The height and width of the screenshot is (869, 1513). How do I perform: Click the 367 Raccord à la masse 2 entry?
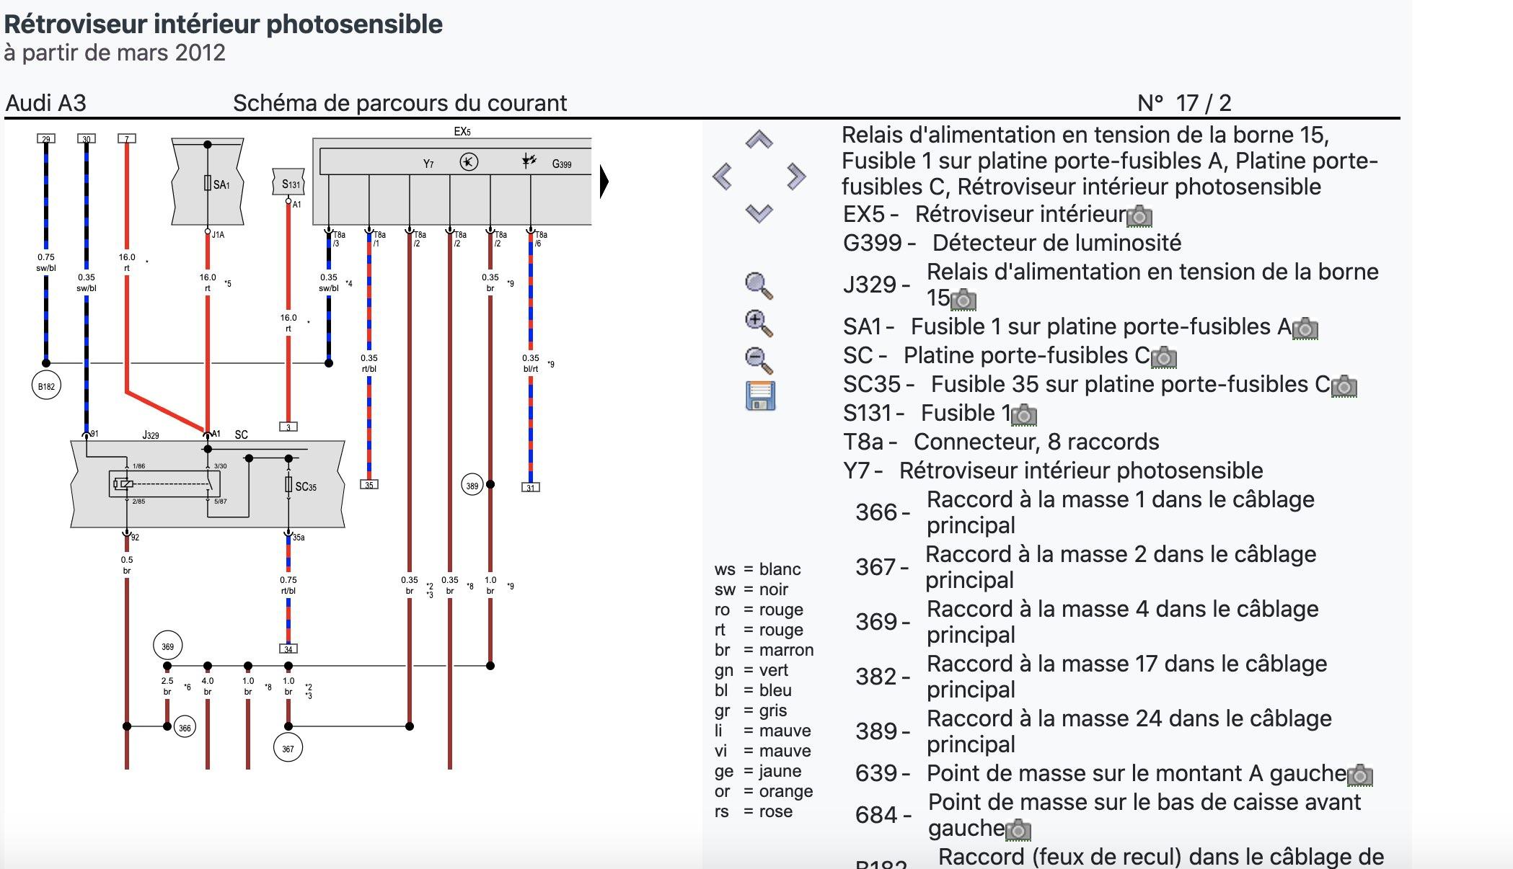pos(1085,567)
